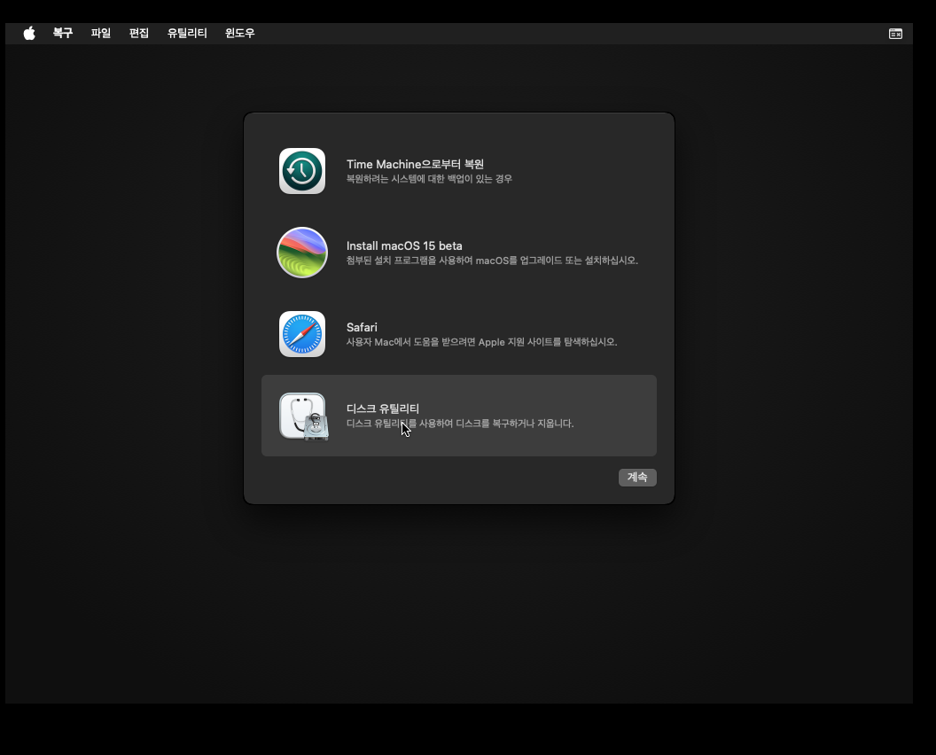Open the Apple menu
Image resolution: width=936 pixels, height=755 pixels.
pyautogui.click(x=29, y=34)
